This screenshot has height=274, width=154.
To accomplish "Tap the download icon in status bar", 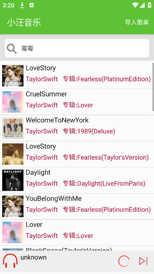I will click(x=22, y=5).
